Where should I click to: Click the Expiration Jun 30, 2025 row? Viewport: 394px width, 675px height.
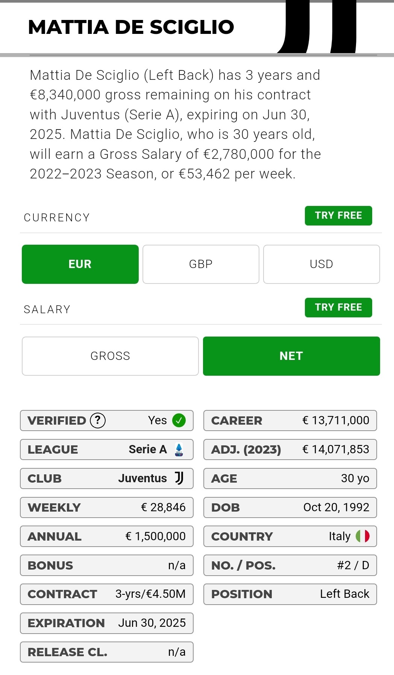(107, 623)
